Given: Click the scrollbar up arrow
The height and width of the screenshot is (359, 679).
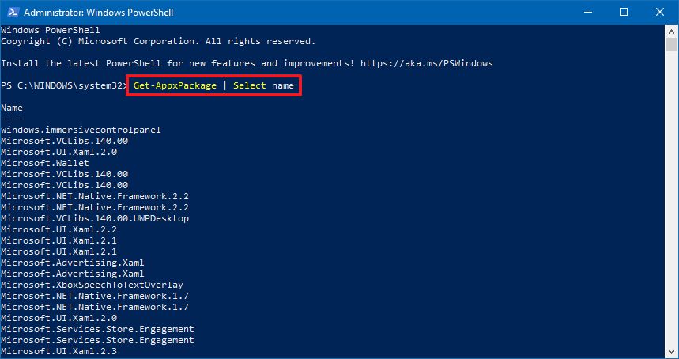Looking at the screenshot, I should tap(672, 31).
